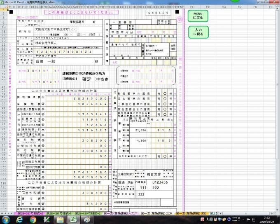
Task: Click the taskbar icon right of Excel
Action: (87, 220)
